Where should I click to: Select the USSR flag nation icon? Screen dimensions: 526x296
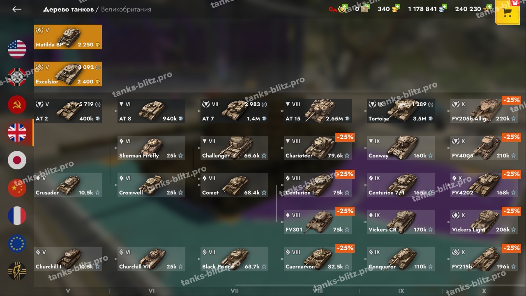[x=17, y=105]
